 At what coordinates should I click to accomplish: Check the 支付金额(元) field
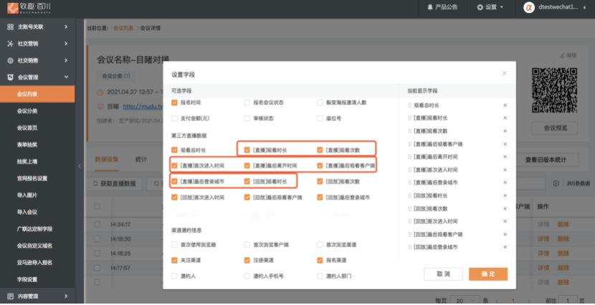(x=174, y=118)
